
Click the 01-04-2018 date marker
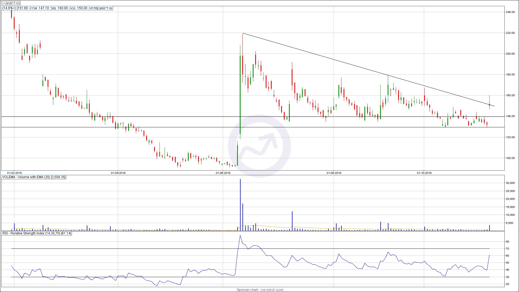point(118,173)
